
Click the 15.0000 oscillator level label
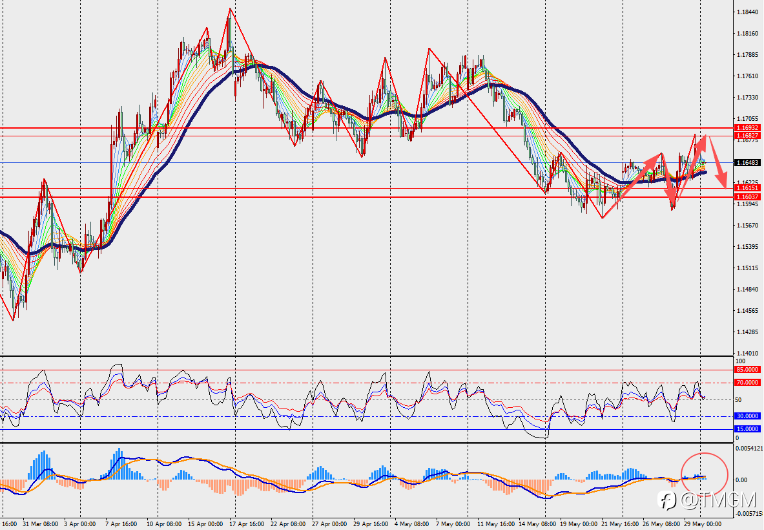coord(747,429)
